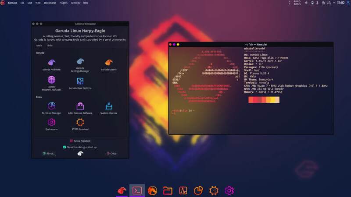The image size is (351, 197).
Task: Click 'Kernel: 5.15.11-zen1-1-zen' text
Action: point(263,61)
